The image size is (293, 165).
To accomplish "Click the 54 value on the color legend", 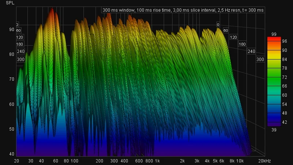I will tap(285, 104).
